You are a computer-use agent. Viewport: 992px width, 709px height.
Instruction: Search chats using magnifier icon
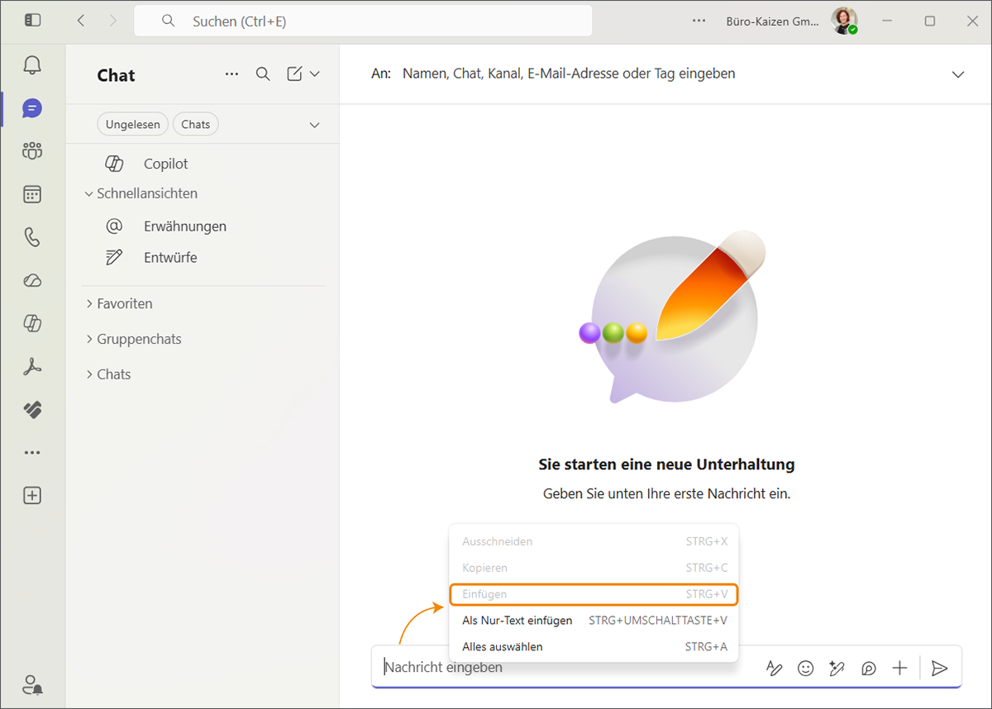click(x=263, y=74)
